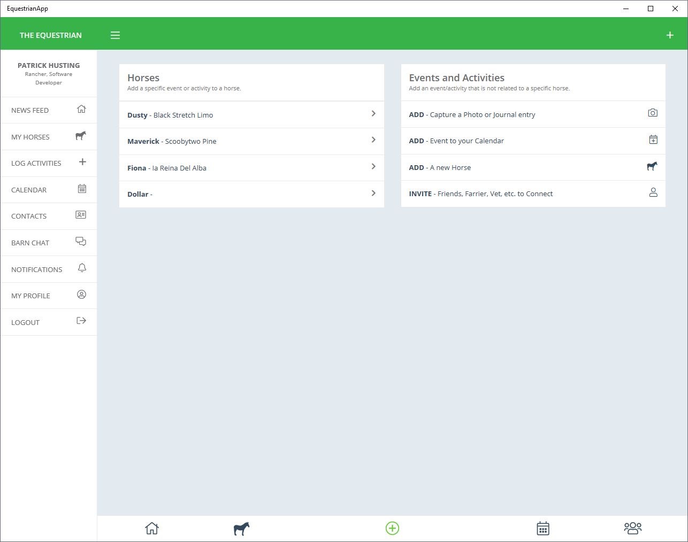Viewport: 688px width, 542px height.
Task: View Notifications in the sidebar
Action: (x=49, y=269)
